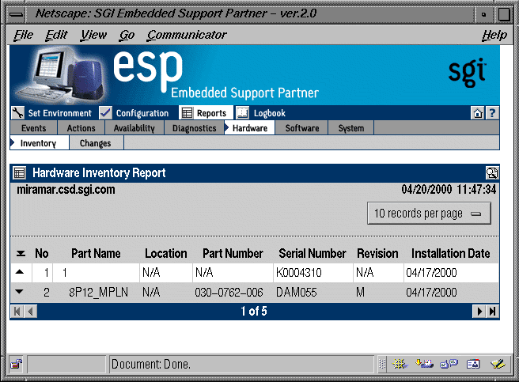Jump to first page of results

coord(17,312)
